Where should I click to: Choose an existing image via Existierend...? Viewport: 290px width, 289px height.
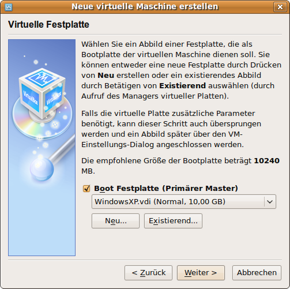pos(173,221)
